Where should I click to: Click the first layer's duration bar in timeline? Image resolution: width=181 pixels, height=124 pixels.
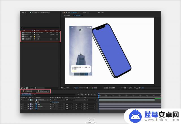[x=127, y=100]
